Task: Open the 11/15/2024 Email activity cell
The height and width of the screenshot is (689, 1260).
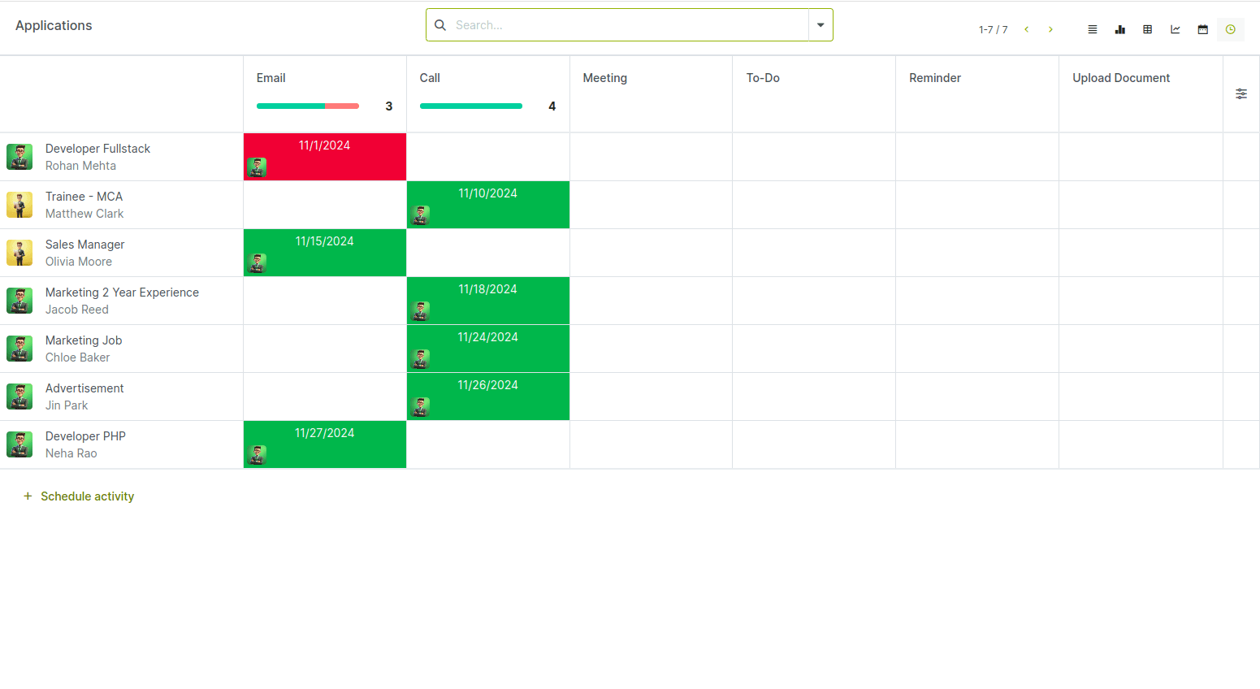Action: point(325,253)
